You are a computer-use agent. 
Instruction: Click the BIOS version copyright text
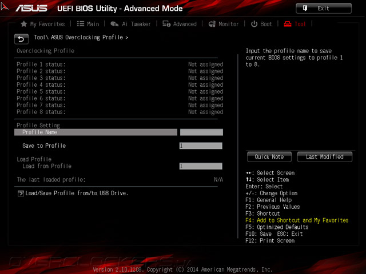pyautogui.click(x=183, y=269)
